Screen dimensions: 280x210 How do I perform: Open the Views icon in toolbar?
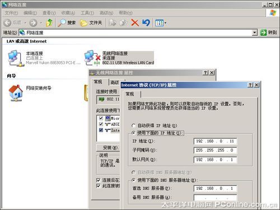[x=159, y=23]
